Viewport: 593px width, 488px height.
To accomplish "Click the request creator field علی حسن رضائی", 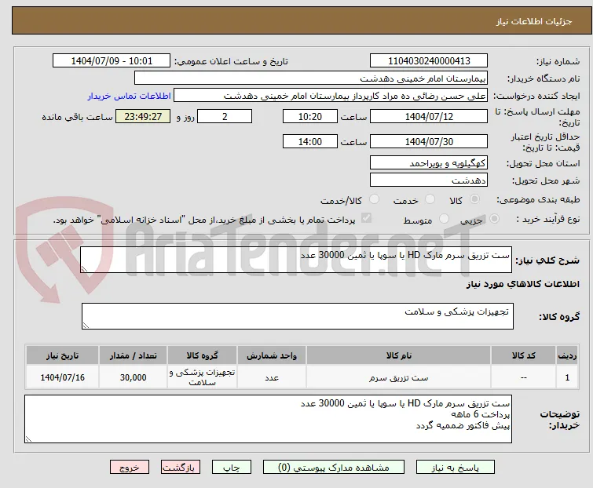I will pyautogui.click(x=331, y=96).
